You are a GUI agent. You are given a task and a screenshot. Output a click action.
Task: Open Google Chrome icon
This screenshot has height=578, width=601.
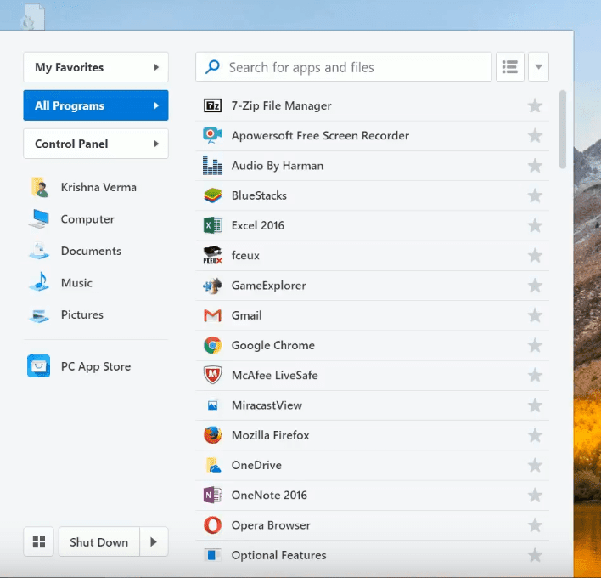coord(212,345)
